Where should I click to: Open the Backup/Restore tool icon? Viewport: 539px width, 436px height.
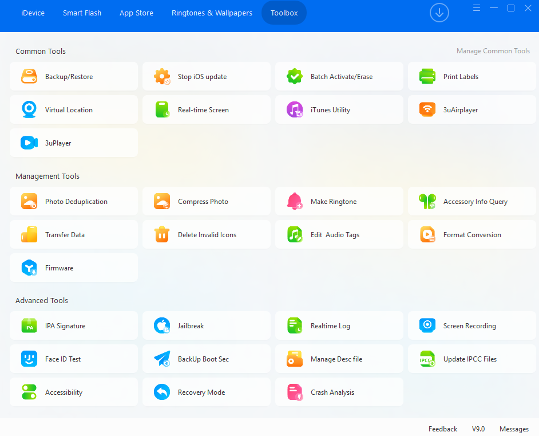[29, 76]
